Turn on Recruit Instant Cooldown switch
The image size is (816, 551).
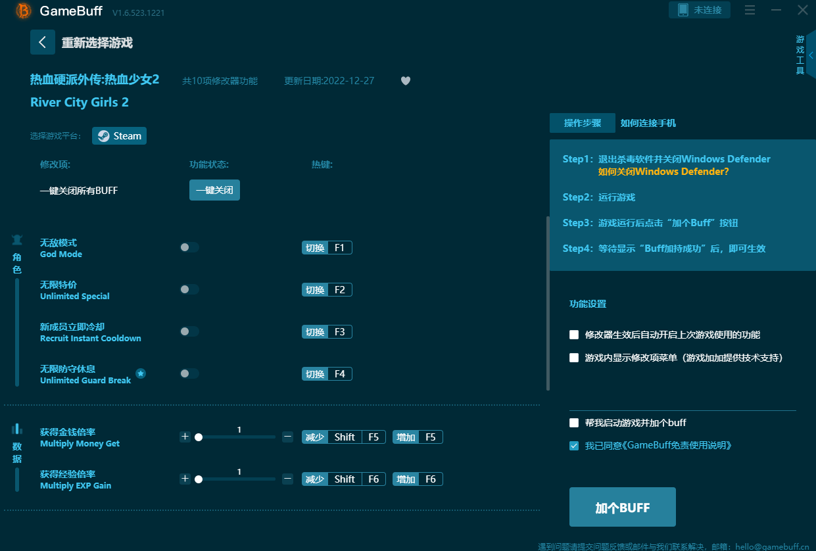(189, 331)
